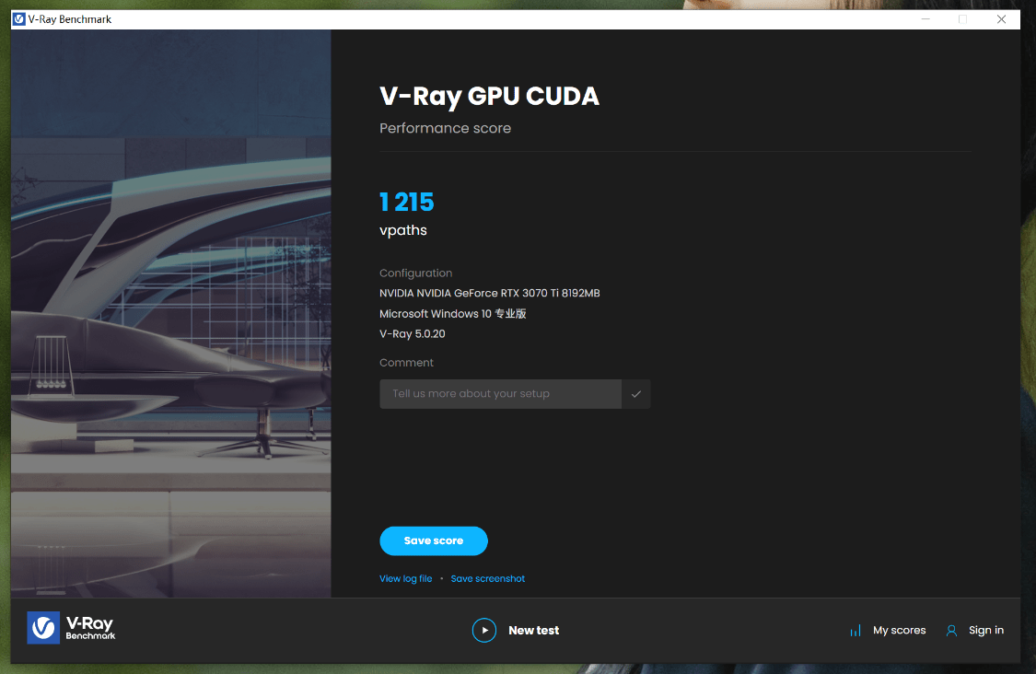The height and width of the screenshot is (674, 1036).
Task: Close the V-Ray Benchmark window
Action: [x=1002, y=19]
